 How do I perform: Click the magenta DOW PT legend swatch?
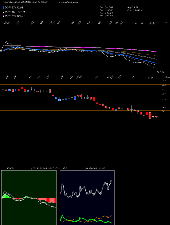point(3,16)
